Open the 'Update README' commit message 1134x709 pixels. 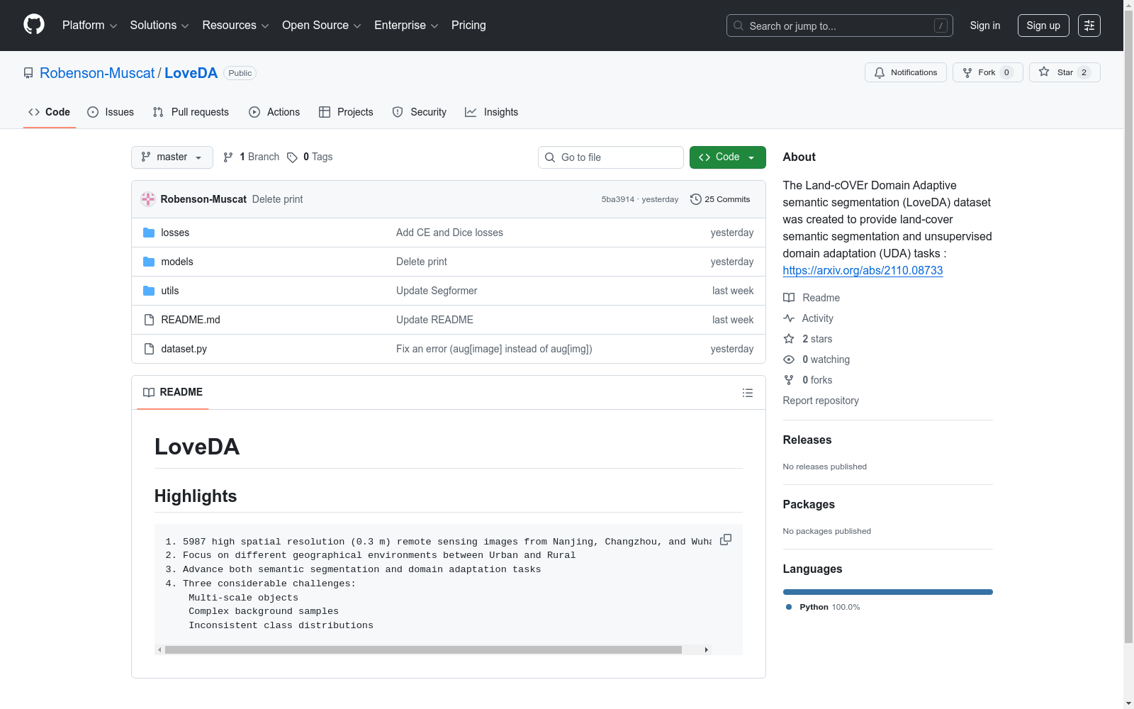pyautogui.click(x=434, y=320)
